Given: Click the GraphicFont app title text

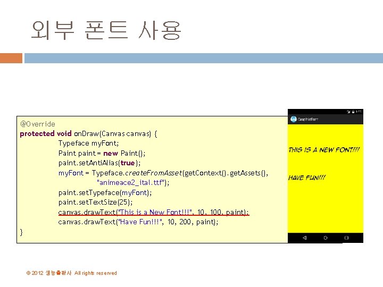Looking at the screenshot, I should [308, 120].
